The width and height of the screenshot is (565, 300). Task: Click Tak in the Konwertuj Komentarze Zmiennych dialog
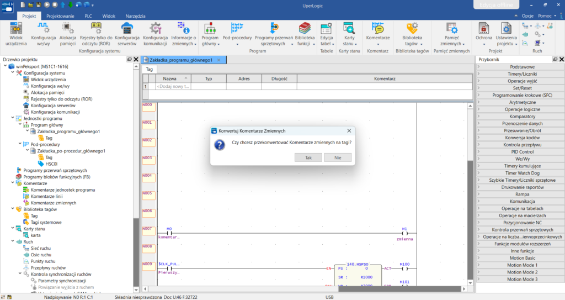(x=308, y=157)
